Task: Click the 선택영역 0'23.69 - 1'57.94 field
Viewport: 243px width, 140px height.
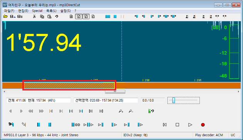Action: click(106, 100)
